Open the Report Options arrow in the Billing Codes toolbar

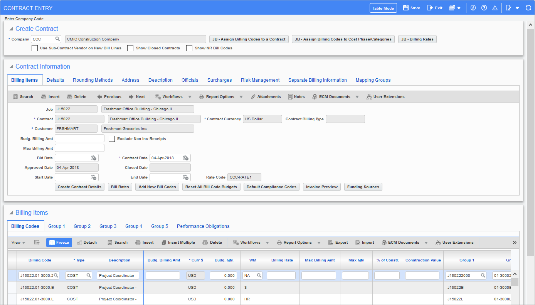318,243
